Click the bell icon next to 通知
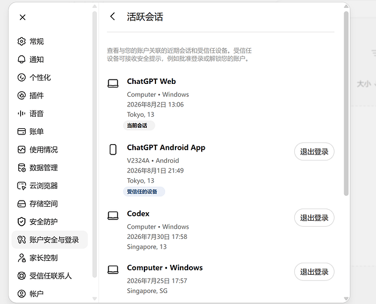 click(x=21, y=60)
